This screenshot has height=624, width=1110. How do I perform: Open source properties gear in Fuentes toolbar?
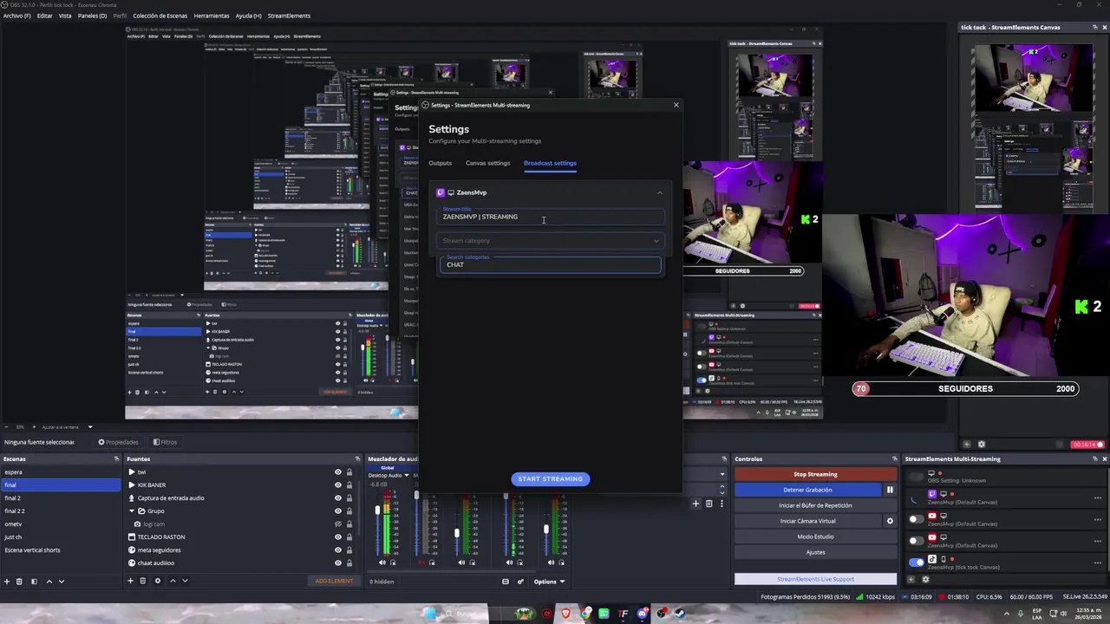coord(157,581)
